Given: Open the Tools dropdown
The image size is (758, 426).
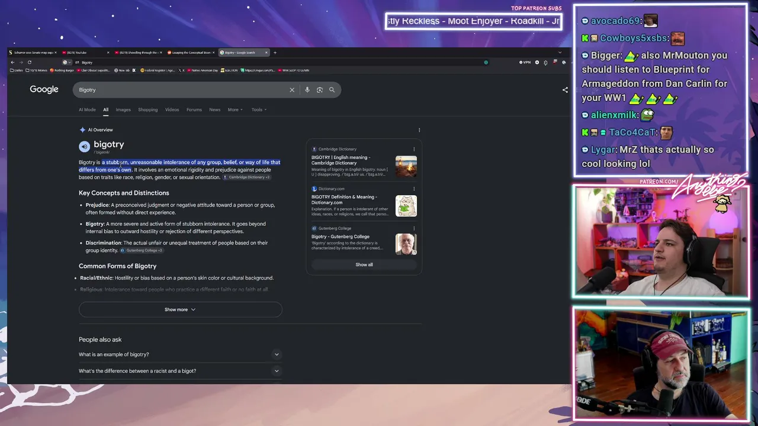Looking at the screenshot, I should tap(259, 109).
